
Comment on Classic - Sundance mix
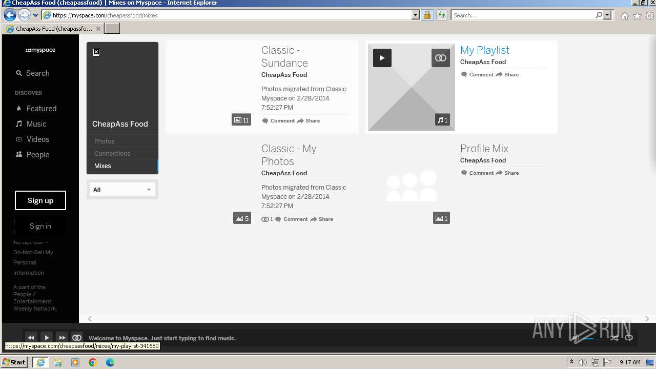278,121
